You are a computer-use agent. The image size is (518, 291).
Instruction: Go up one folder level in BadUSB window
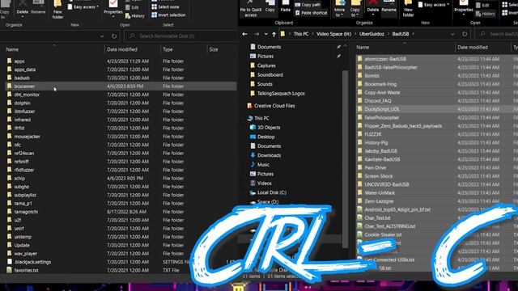pyautogui.click(x=274, y=34)
